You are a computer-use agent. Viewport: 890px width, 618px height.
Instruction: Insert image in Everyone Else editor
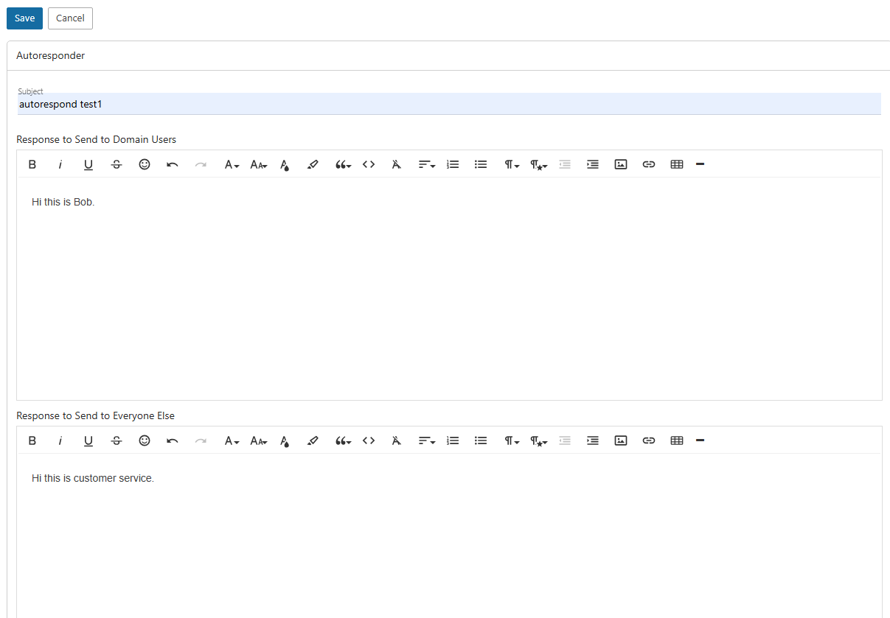tap(621, 440)
